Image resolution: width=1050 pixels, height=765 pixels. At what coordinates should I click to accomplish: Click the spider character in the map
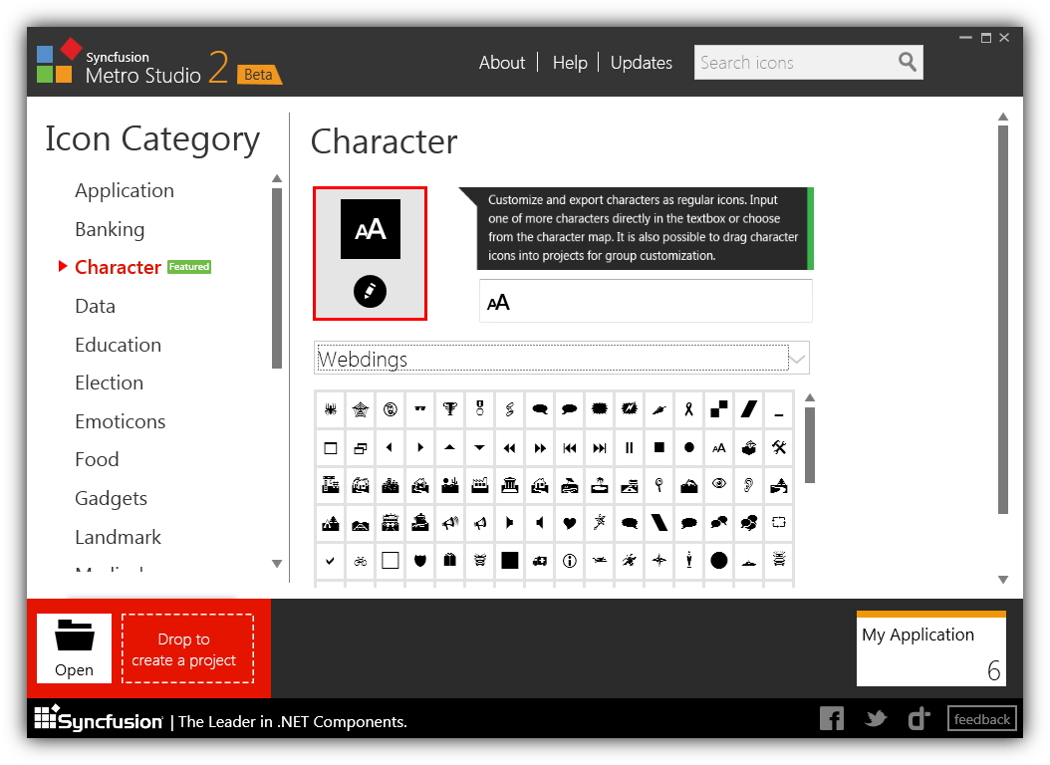tap(330, 409)
